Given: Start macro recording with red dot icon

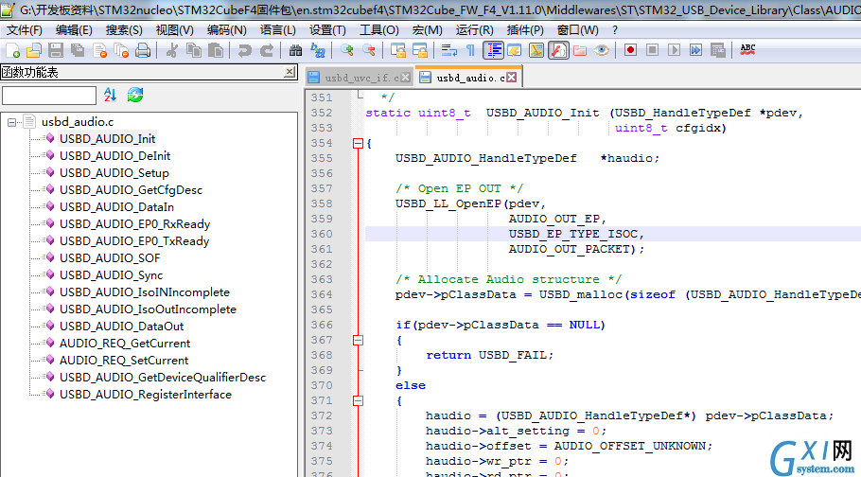Looking at the screenshot, I should 630,50.
